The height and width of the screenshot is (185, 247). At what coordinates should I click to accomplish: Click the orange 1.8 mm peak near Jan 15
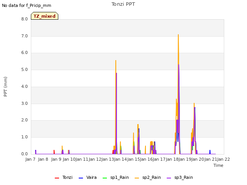pyautogui.click(x=138, y=124)
